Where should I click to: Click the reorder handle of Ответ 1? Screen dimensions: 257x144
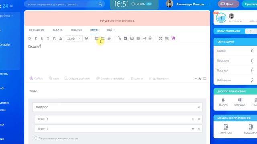pos(193,119)
